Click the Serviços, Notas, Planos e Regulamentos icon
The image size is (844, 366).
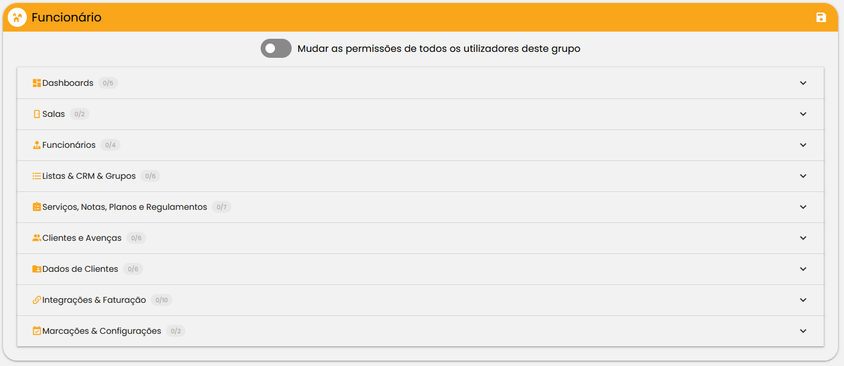point(36,207)
